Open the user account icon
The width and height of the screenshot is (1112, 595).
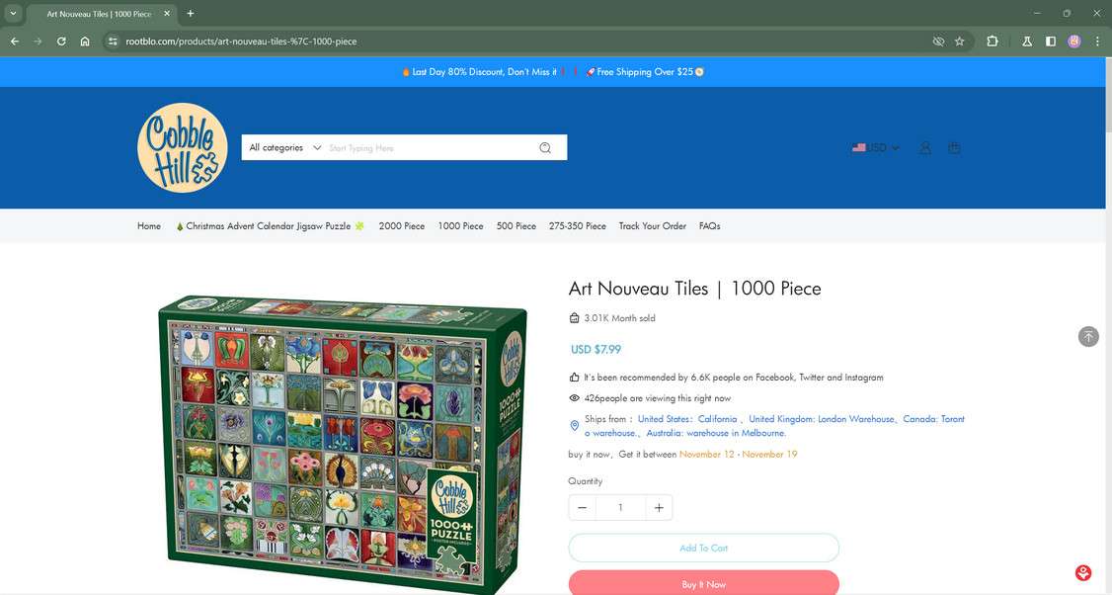pos(925,147)
